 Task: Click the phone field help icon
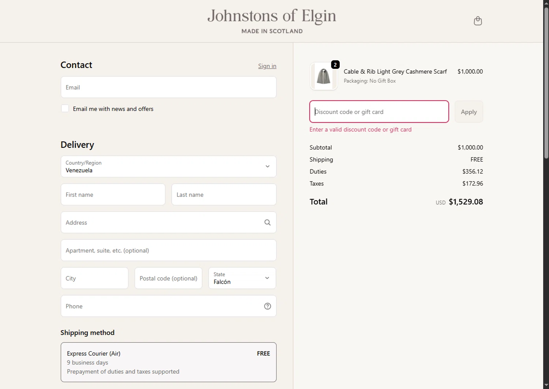tap(268, 306)
